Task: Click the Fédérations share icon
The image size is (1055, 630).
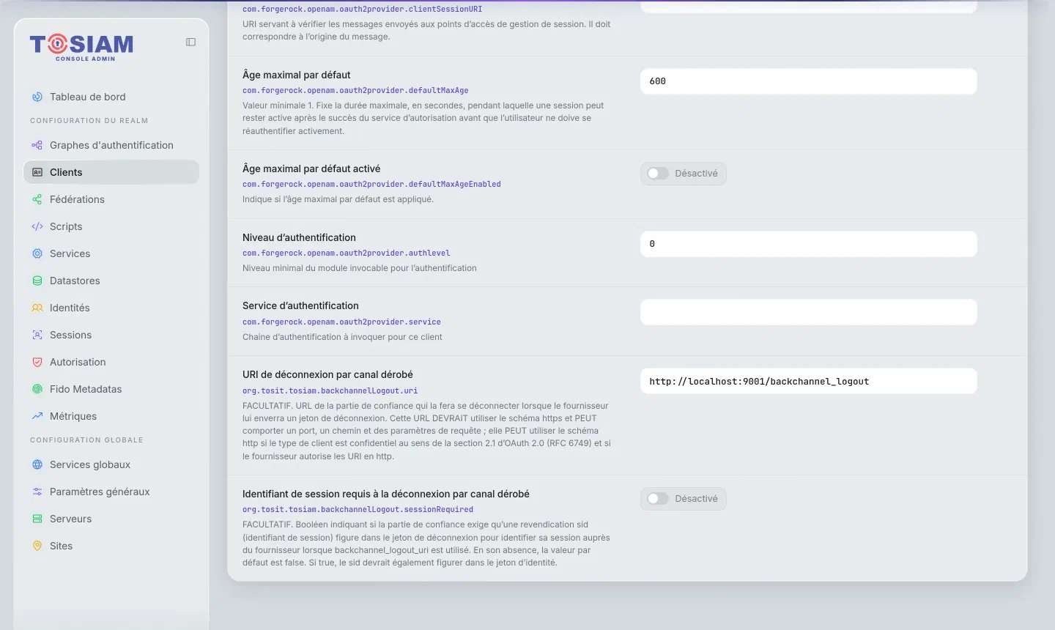Action: coord(37,199)
